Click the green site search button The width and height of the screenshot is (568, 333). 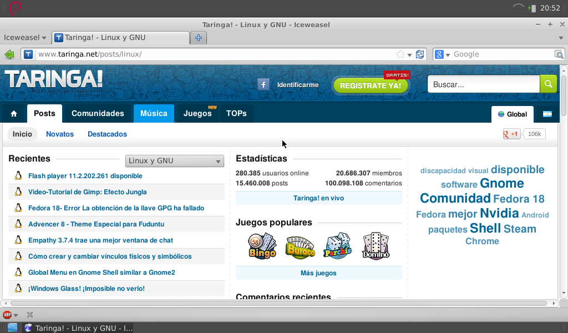(549, 84)
